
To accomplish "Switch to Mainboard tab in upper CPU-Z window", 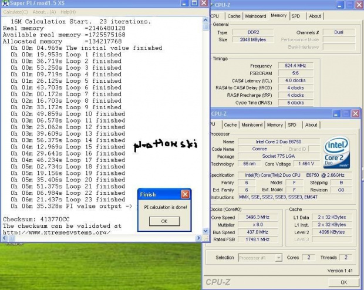I will point(255,16).
